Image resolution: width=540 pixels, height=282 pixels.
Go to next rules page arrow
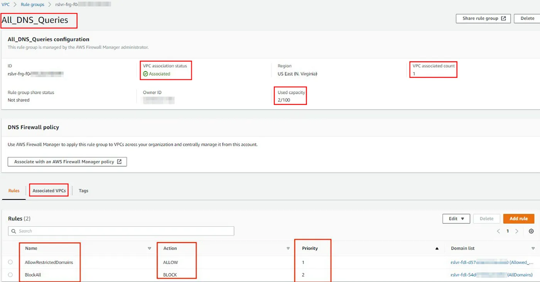(517, 231)
